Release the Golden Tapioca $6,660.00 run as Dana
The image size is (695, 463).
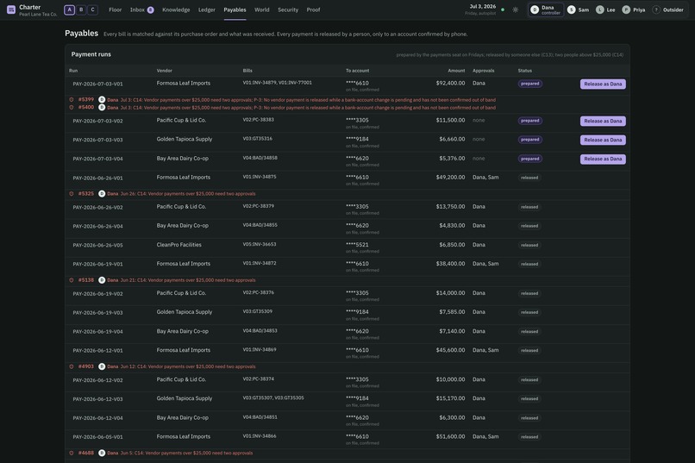(x=603, y=140)
